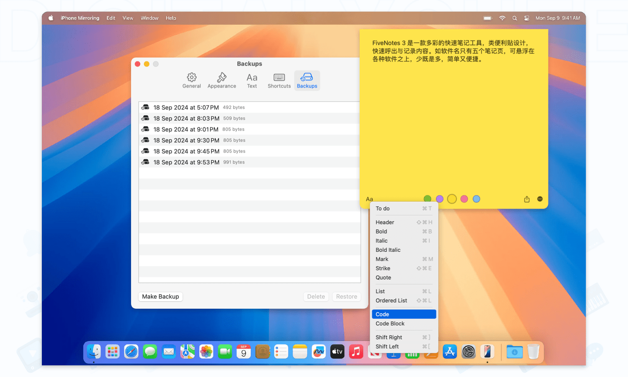Select the blue note color dot
The height and width of the screenshot is (377, 628).
point(476,199)
